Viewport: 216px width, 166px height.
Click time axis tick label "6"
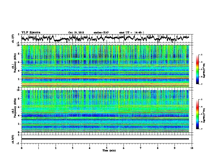124,148
